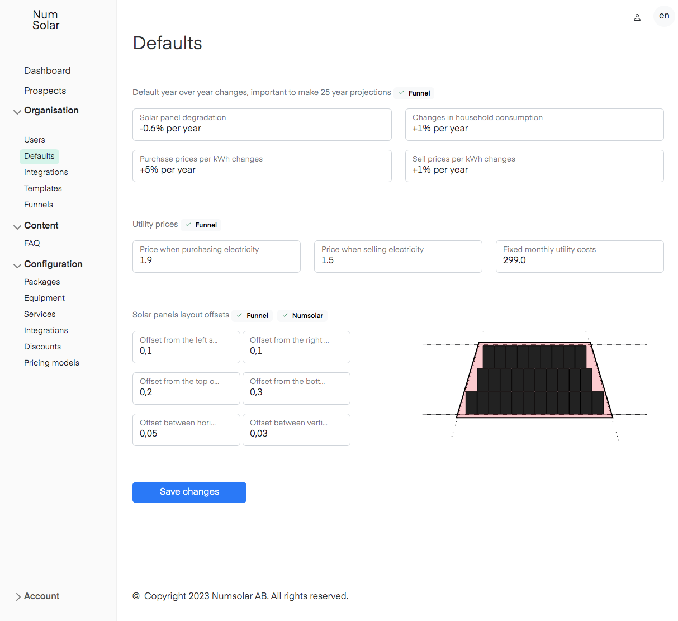Open Templates page
This screenshot has height=621, width=678.
(x=43, y=188)
